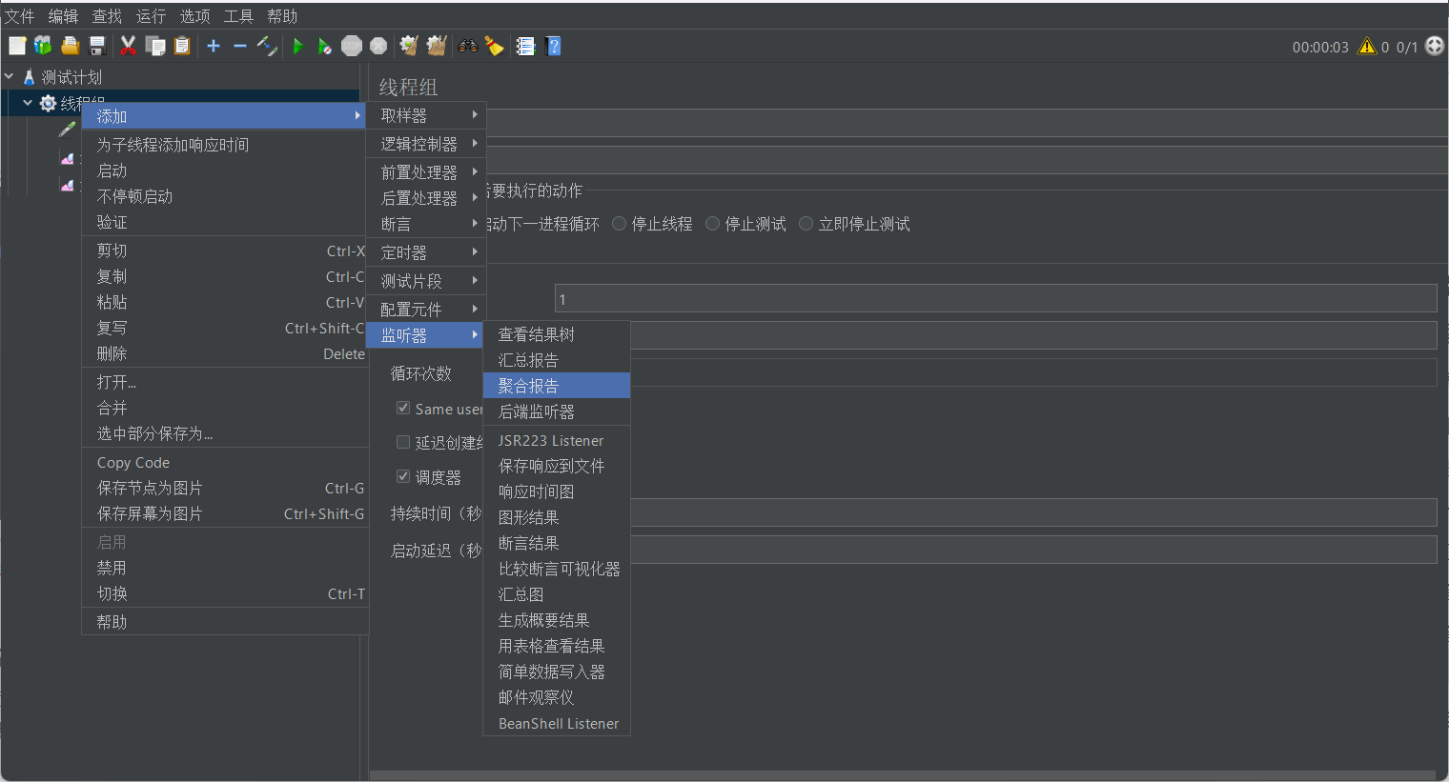Expand the 断言 submenu
This screenshot has height=782, width=1449.
point(426,224)
